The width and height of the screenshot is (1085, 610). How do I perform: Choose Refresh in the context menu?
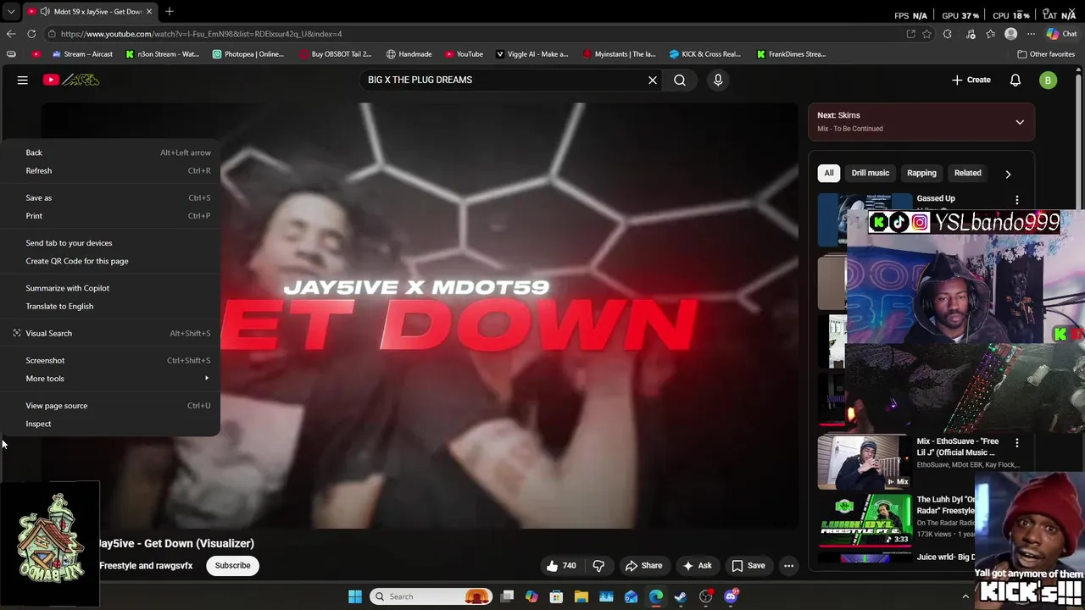110,171
